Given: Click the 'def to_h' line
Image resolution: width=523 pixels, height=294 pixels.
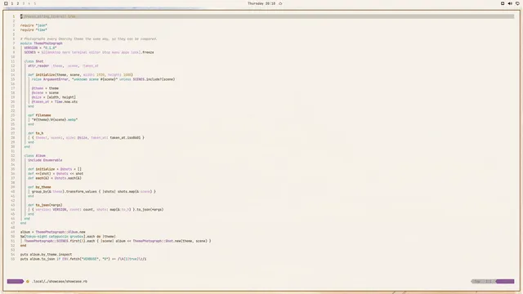Looking at the screenshot, I should click(x=36, y=133).
